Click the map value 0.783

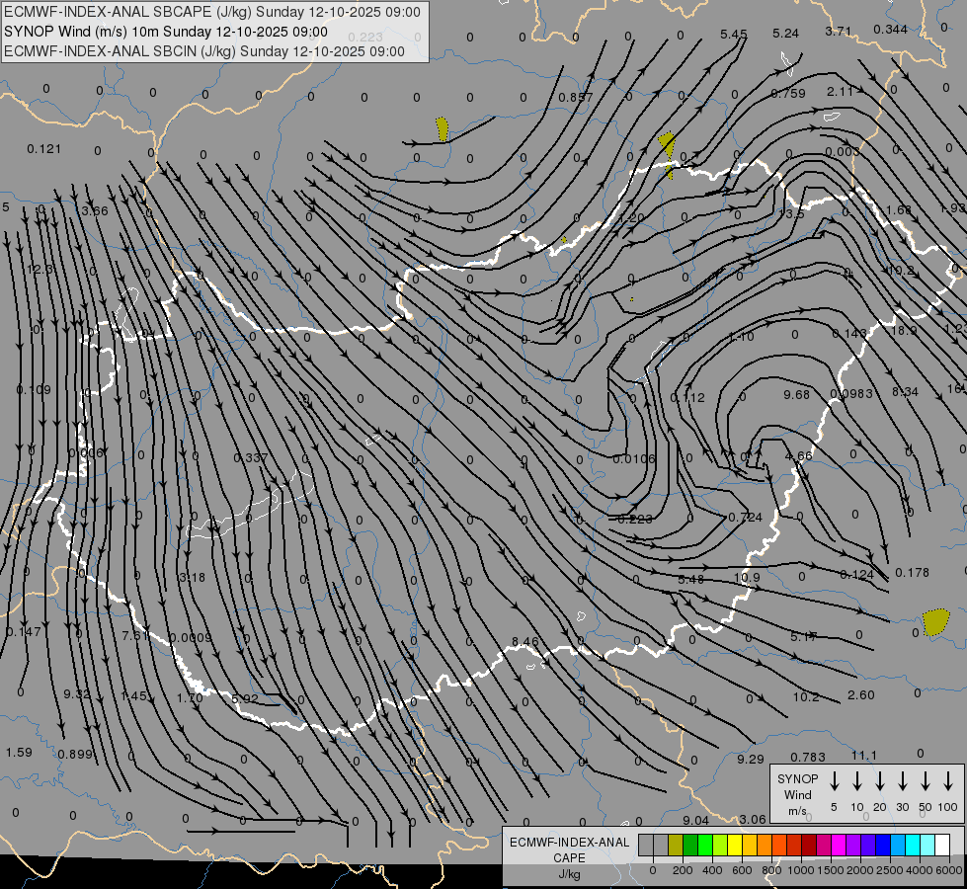(x=808, y=757)
